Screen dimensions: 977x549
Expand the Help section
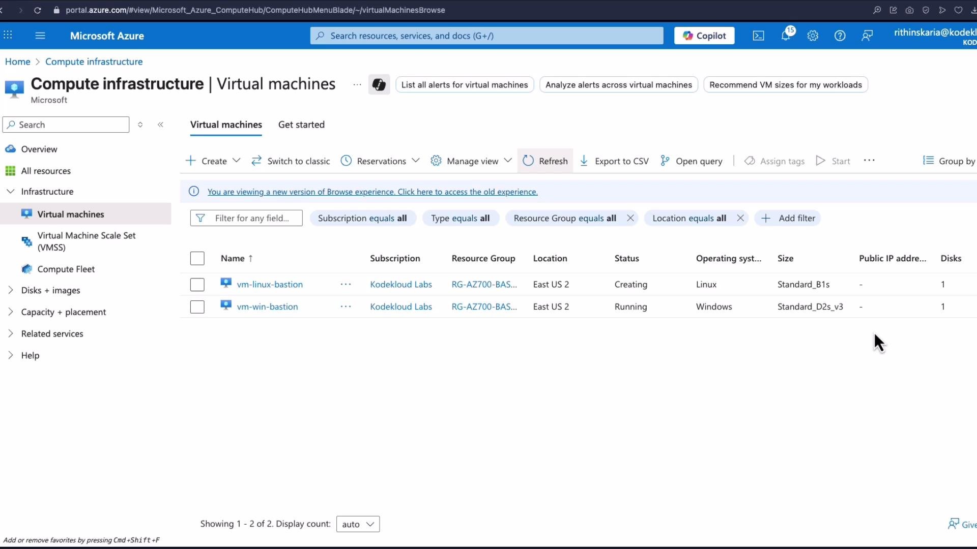pyautogui.click(x=11, y=355)
